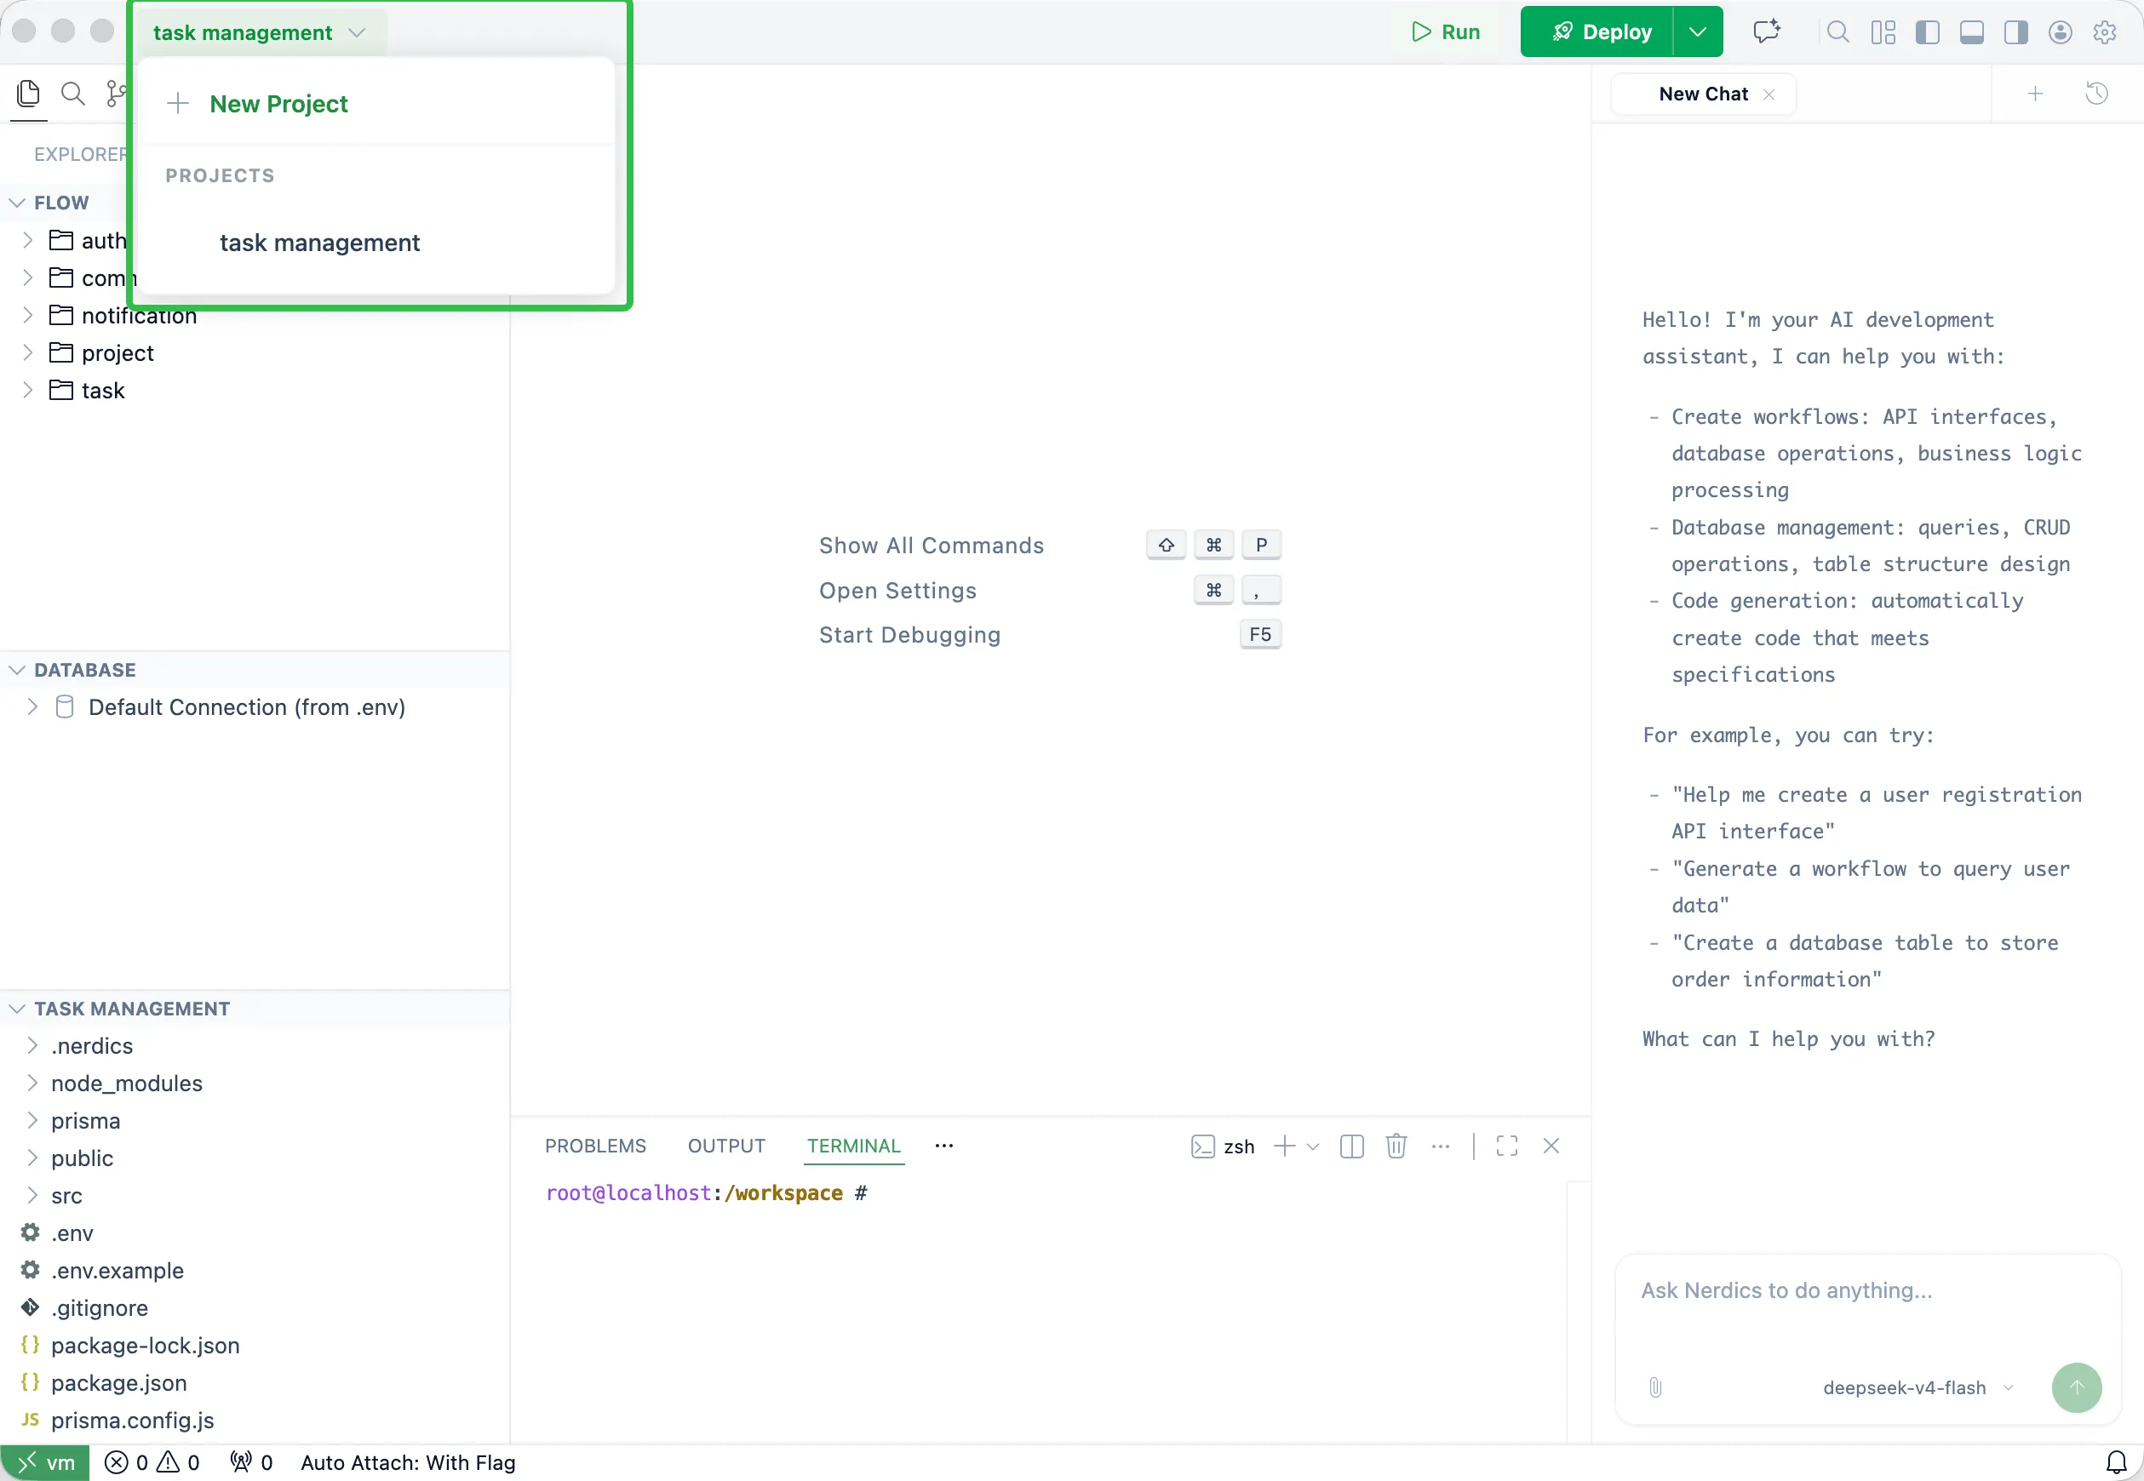Open task management project dropdown
This screenshot has width=2144, height=1481.
(x=259, y=32)
